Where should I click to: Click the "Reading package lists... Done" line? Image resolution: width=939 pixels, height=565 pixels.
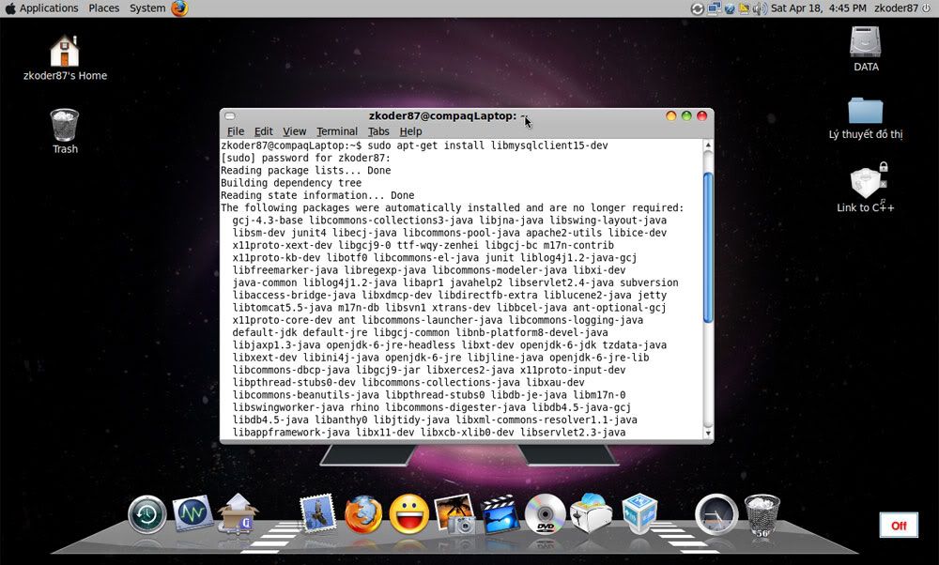click(x=305, y=171)
